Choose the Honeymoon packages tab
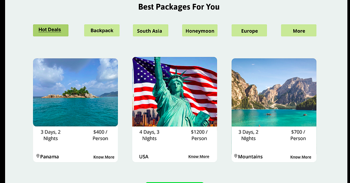This screenshot has height=183, width=350. (x=200, y=30)
